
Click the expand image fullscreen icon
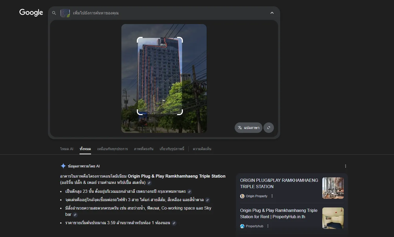[268, 128]
